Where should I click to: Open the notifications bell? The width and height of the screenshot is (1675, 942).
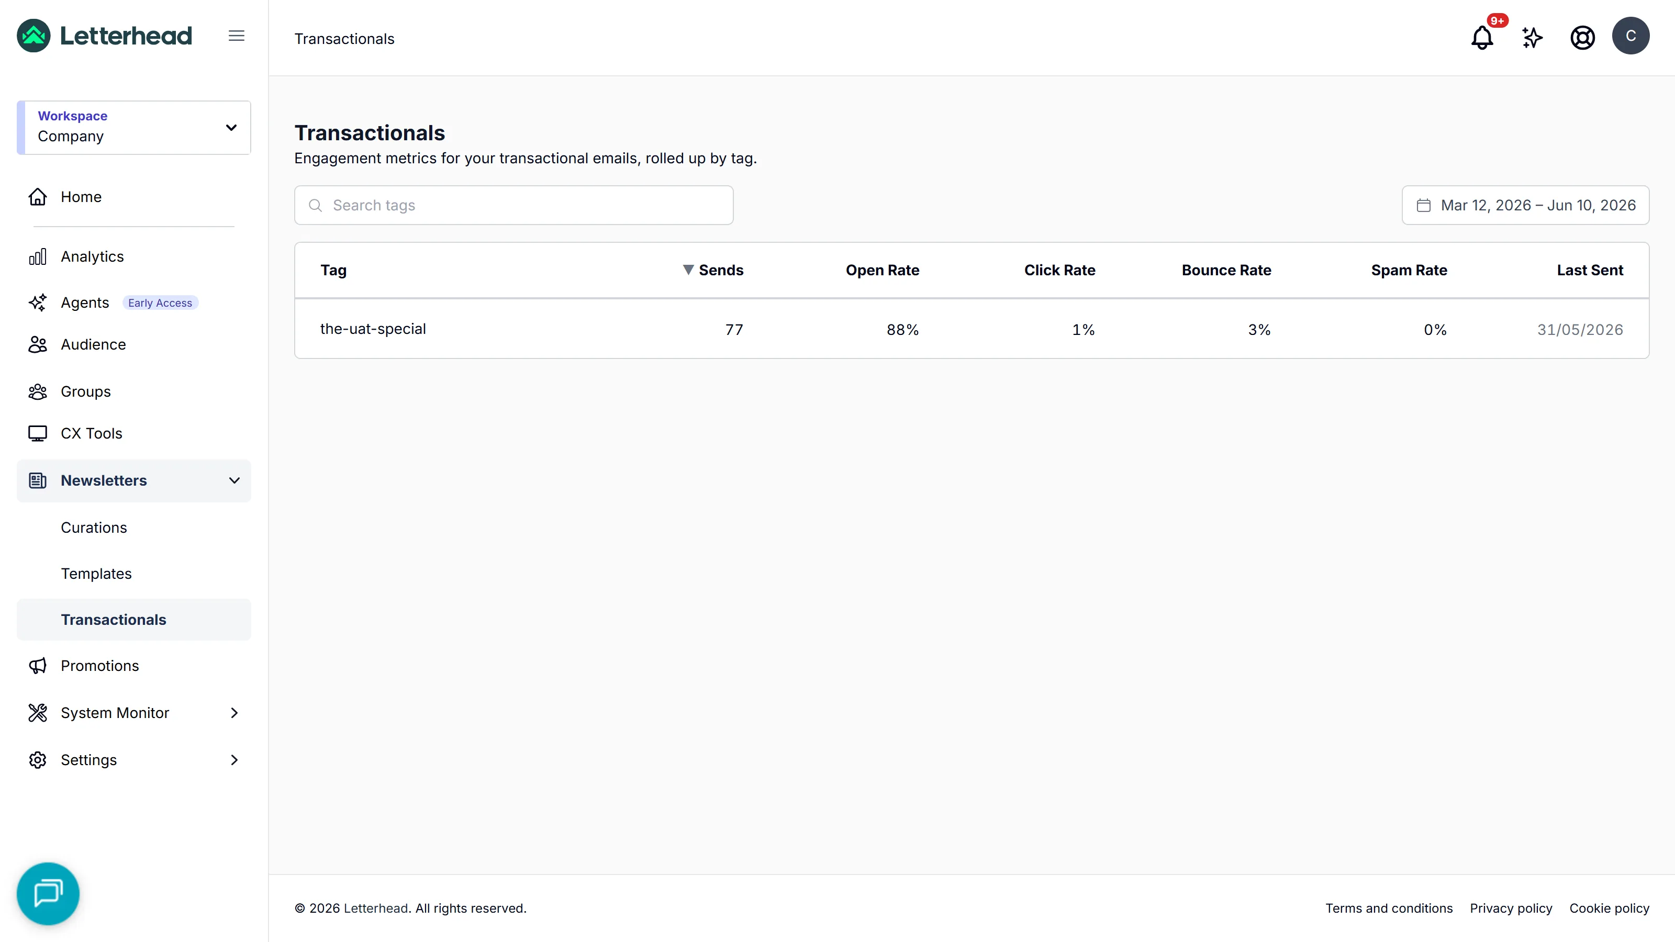tap(1482, 37)
